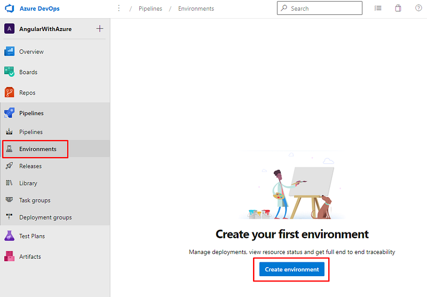Click the Boards icon in sidebar

(9, 72)
